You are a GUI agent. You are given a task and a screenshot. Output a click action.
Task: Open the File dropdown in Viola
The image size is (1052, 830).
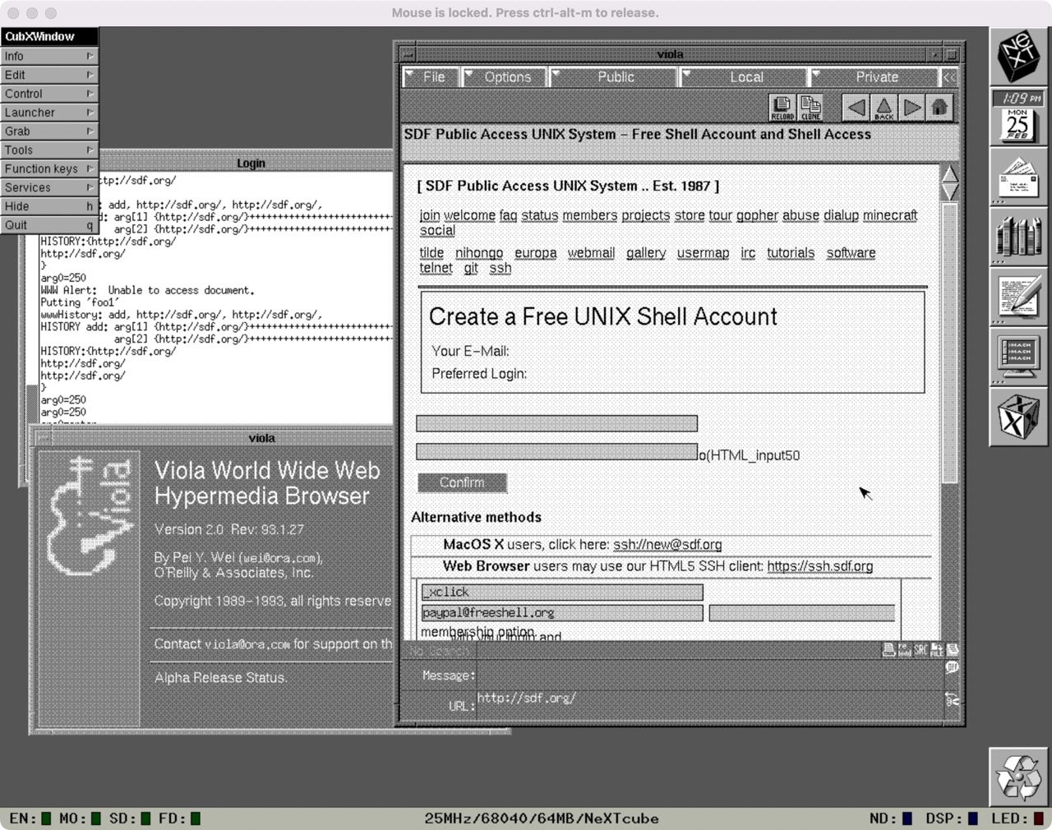point(432,77)
